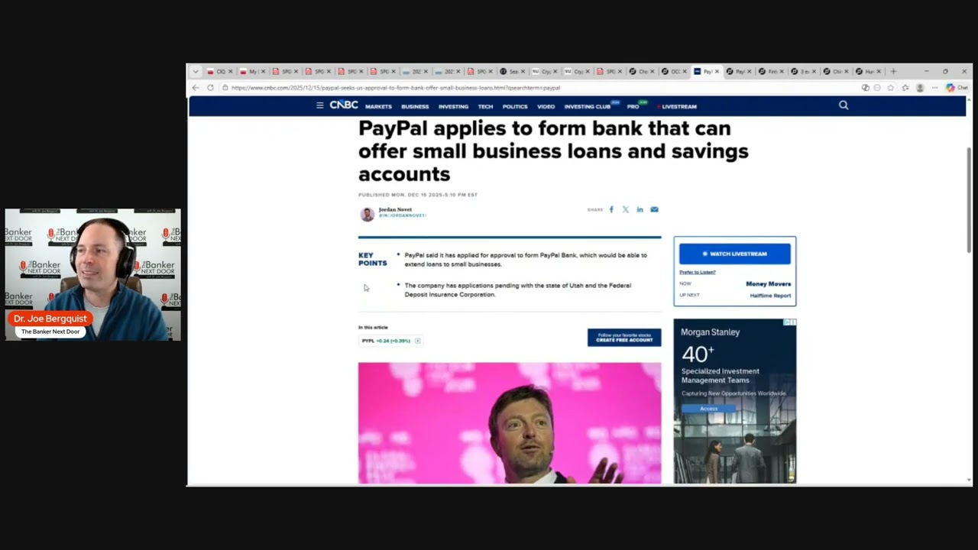Viewport: 978px width, 550px height.
Task: Share the article on X
Action: click(x=625, y=209)
